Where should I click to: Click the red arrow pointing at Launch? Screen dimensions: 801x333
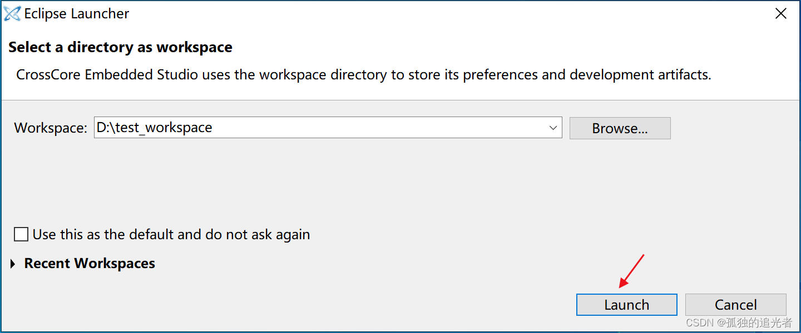631,272
